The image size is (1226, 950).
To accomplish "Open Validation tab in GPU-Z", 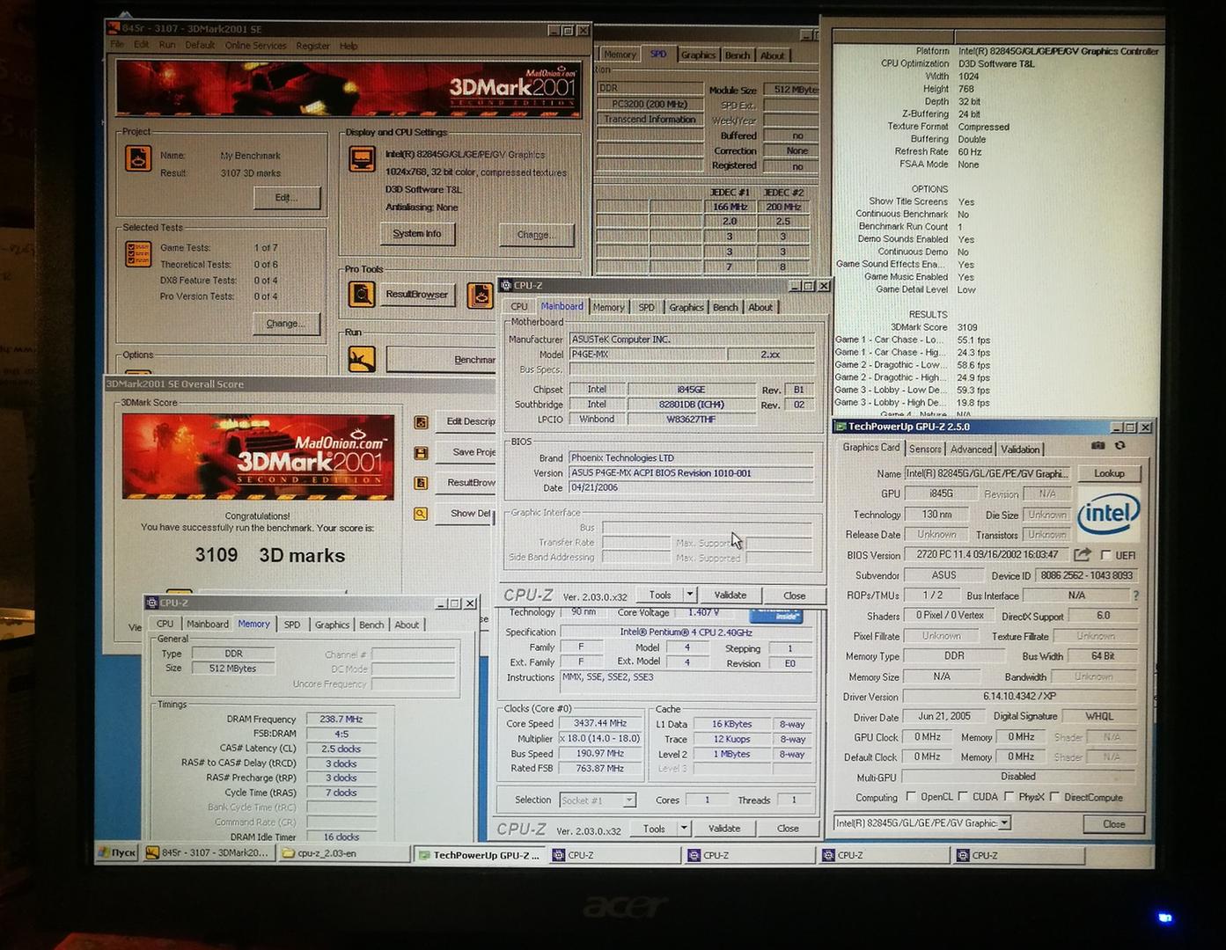I will coord(1020,449).
